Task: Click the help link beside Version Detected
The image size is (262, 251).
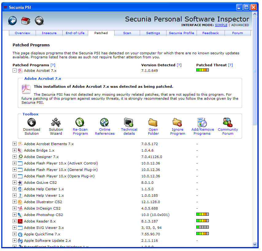Action: pos(179,65)
